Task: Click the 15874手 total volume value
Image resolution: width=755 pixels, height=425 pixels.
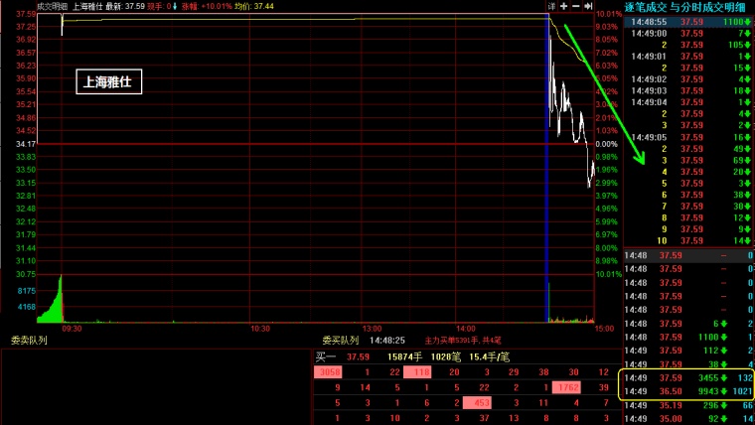Action: pos(405,357)
